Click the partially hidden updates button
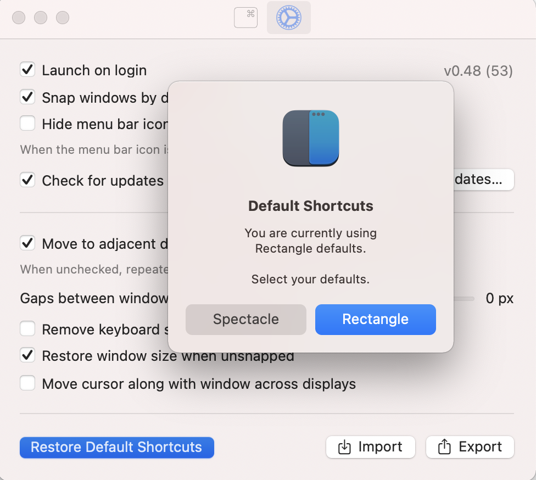 (483, 180)
